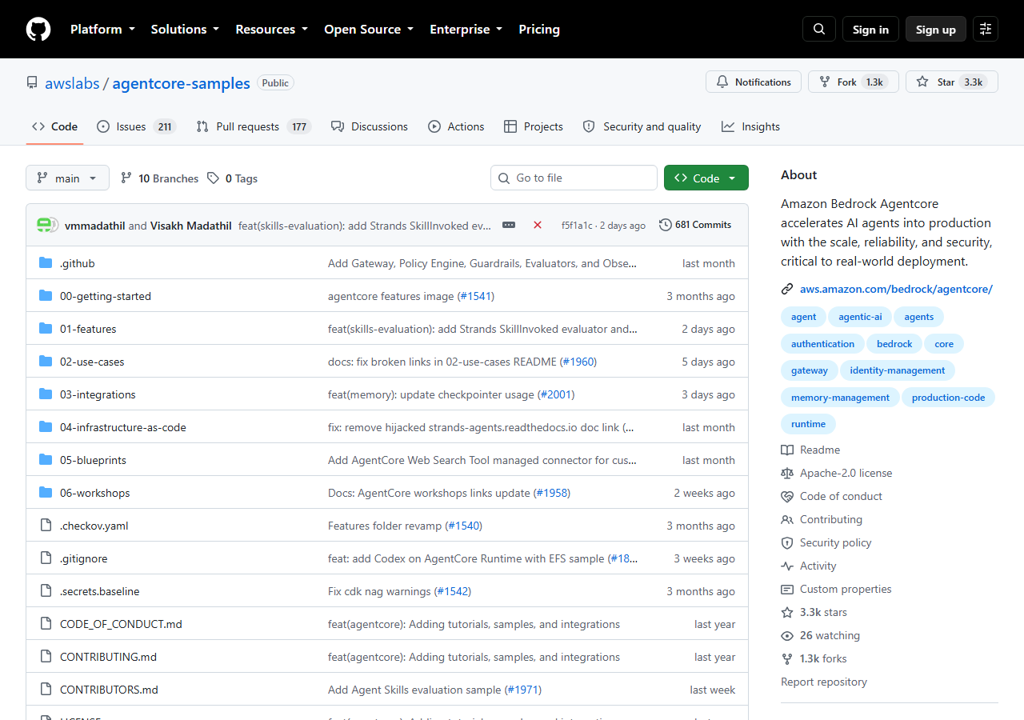Viewport: 1024px width, 720px height.
Task: Click the 02-use-cases folder icon
Action: [x=46, y=362]
